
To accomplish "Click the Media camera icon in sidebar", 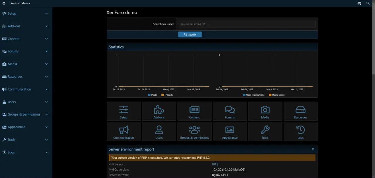I will tap(4, 64).
